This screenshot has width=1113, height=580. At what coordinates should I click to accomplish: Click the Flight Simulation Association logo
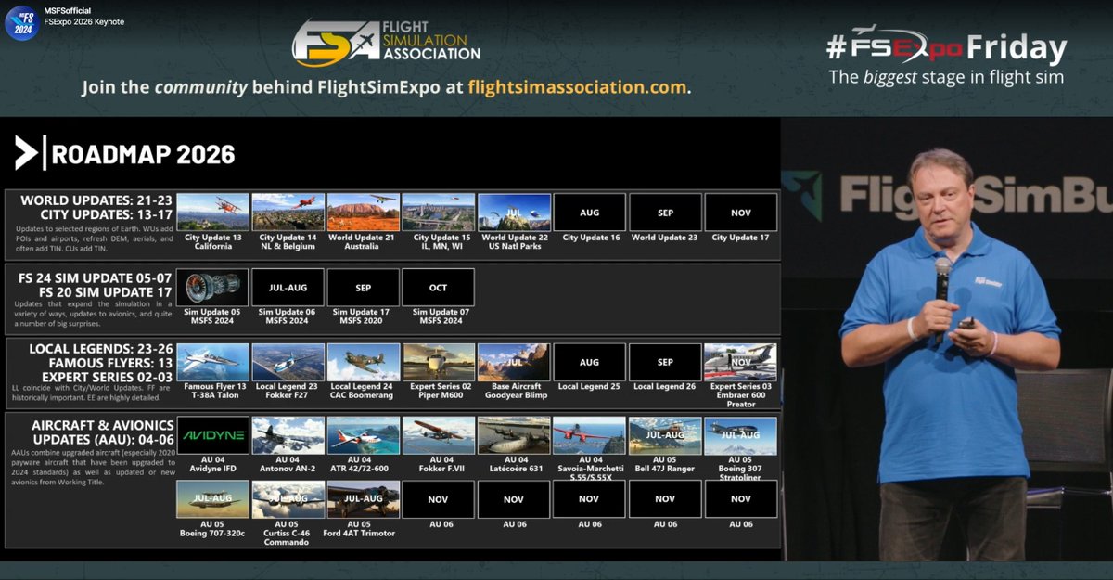pyautogui.click(x=387, y=41)
